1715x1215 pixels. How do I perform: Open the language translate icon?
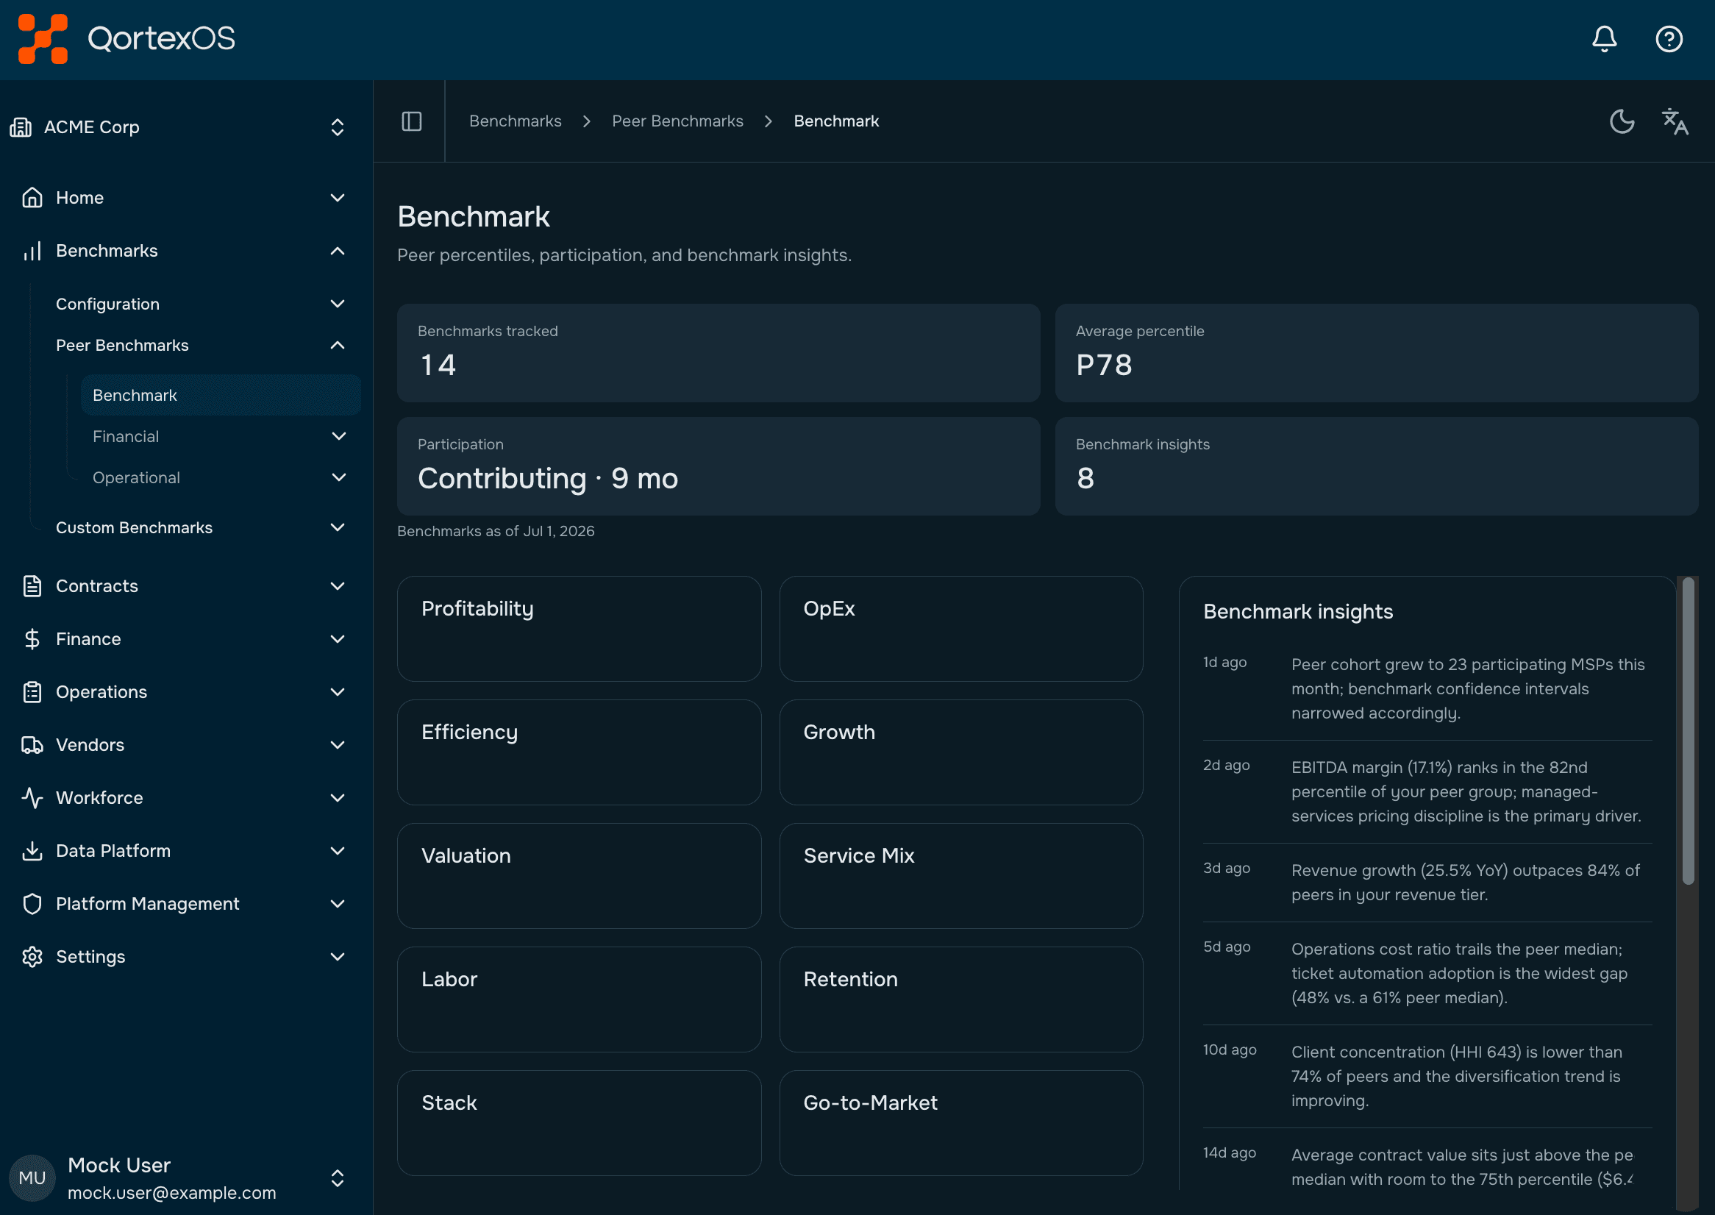pos(1675,121)
